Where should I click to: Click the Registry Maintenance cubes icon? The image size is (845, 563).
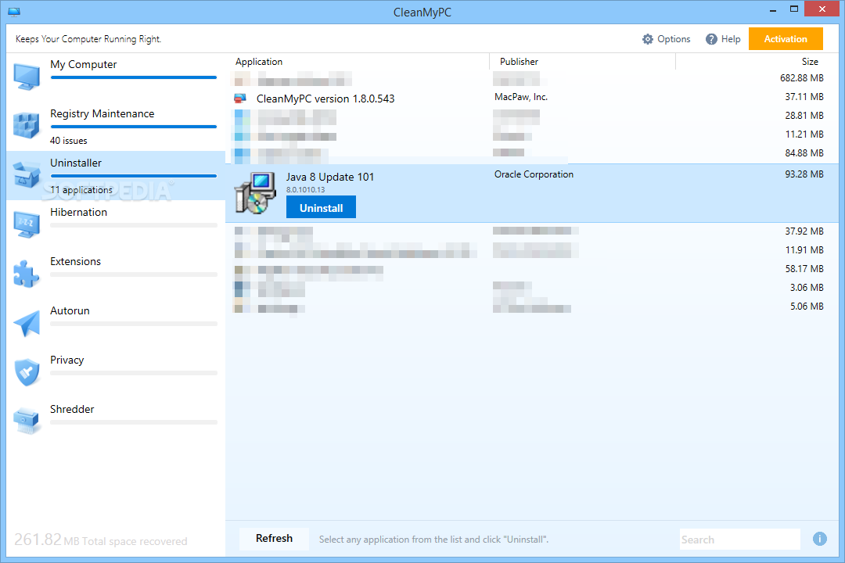[x=27, y=125]
